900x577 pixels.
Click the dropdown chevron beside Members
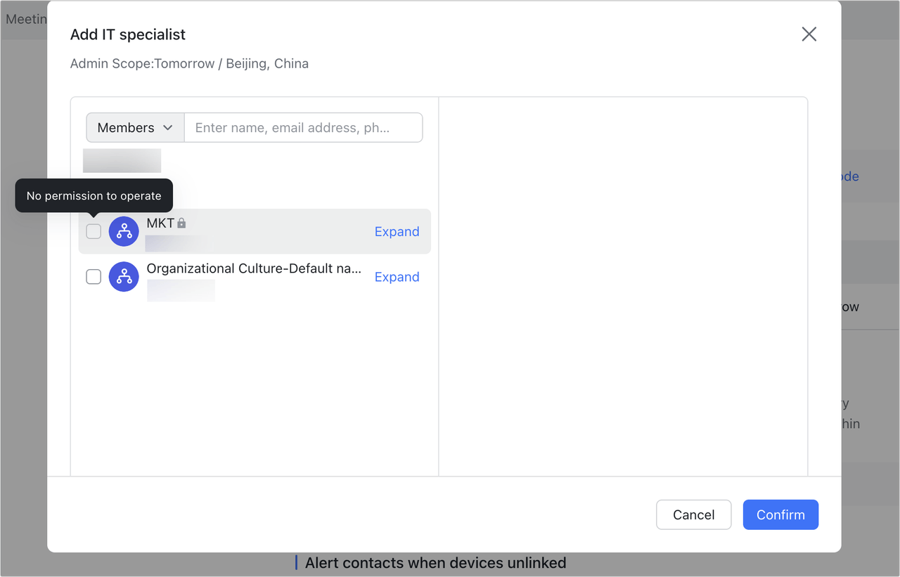[x=168, y=127]
